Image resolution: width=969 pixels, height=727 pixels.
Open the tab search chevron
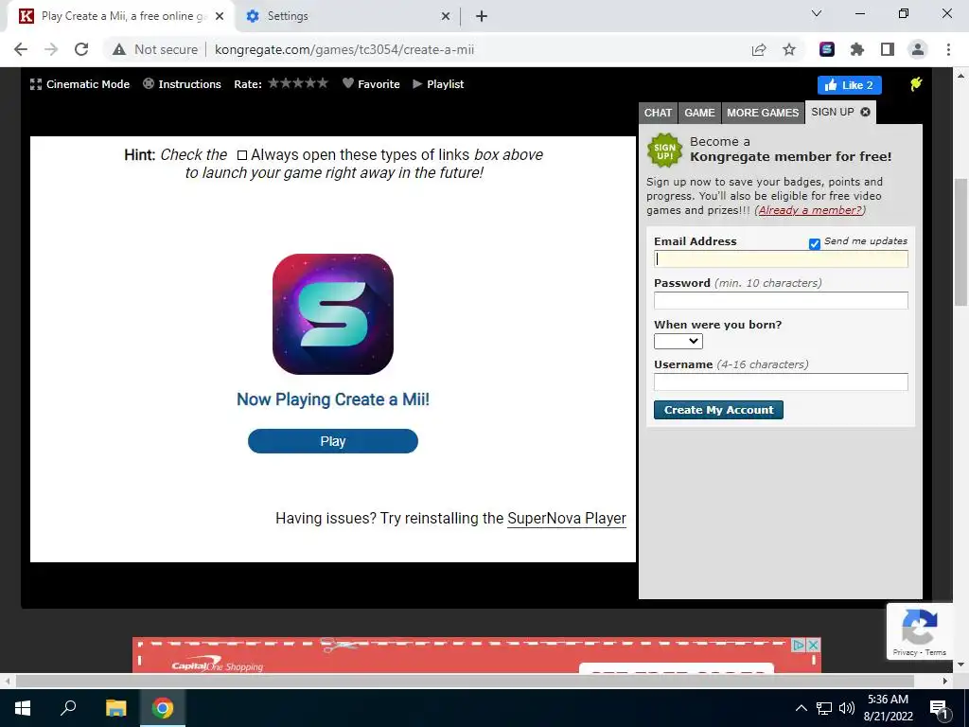(817, 13)
